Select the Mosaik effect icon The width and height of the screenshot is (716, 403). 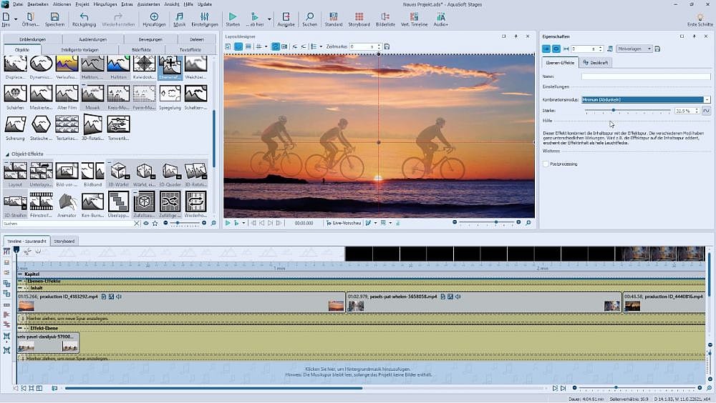pos(93,94)
